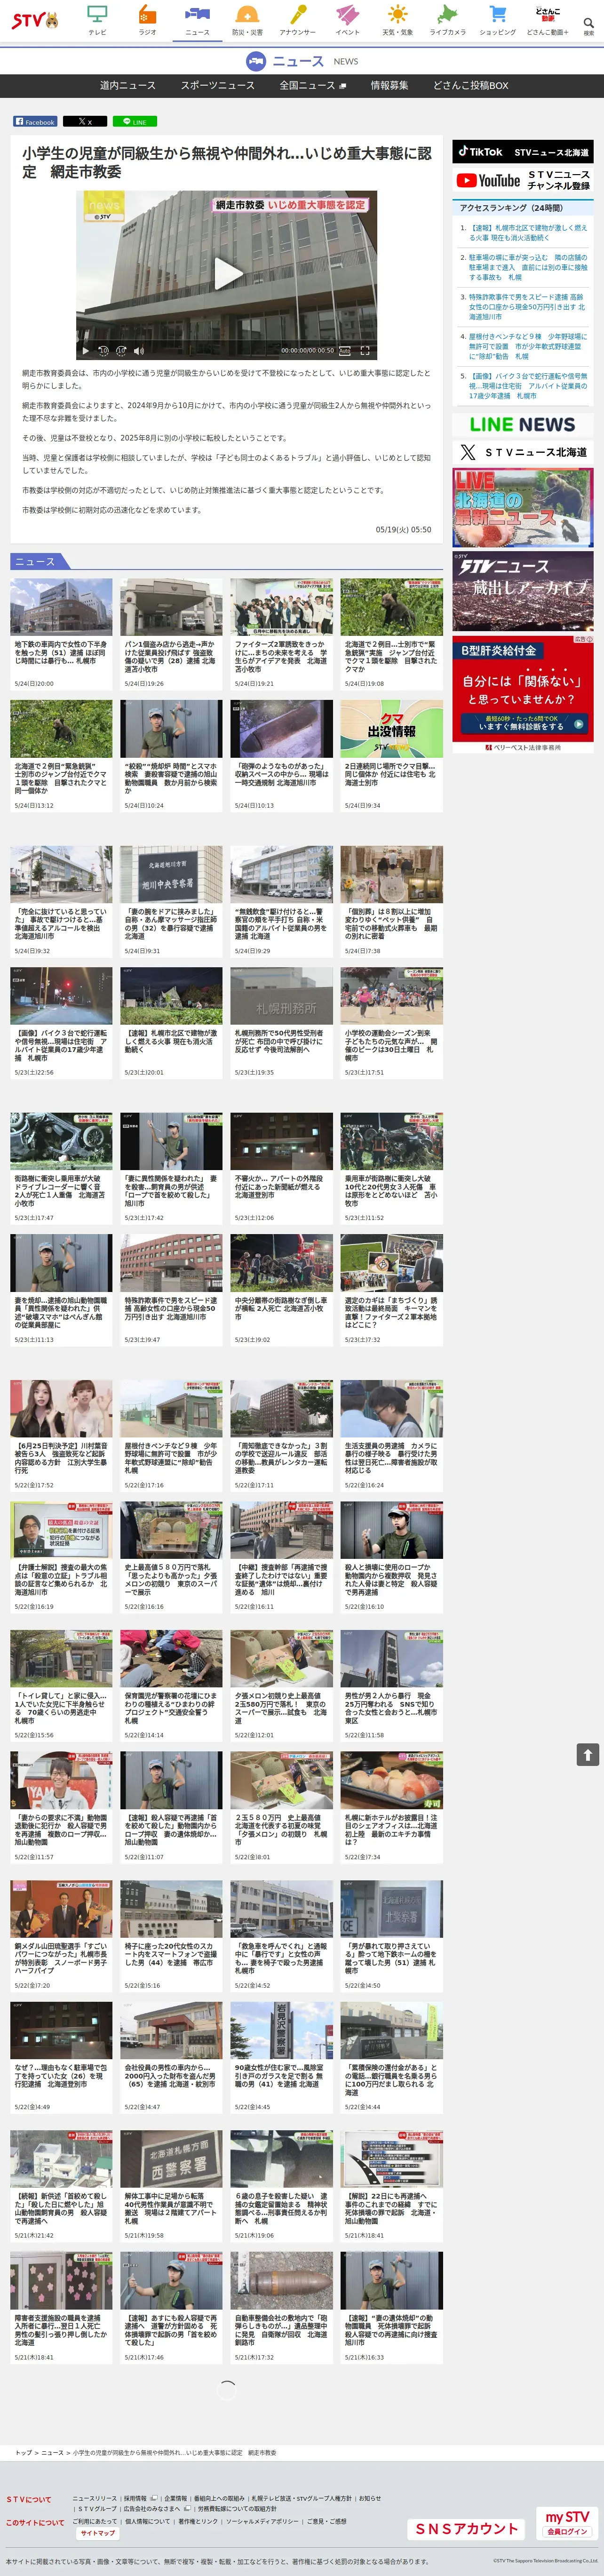The image size is (604, 2576).
Task: Open article ファイターズ2軍誘致をきっかけに
Action: 281,633
